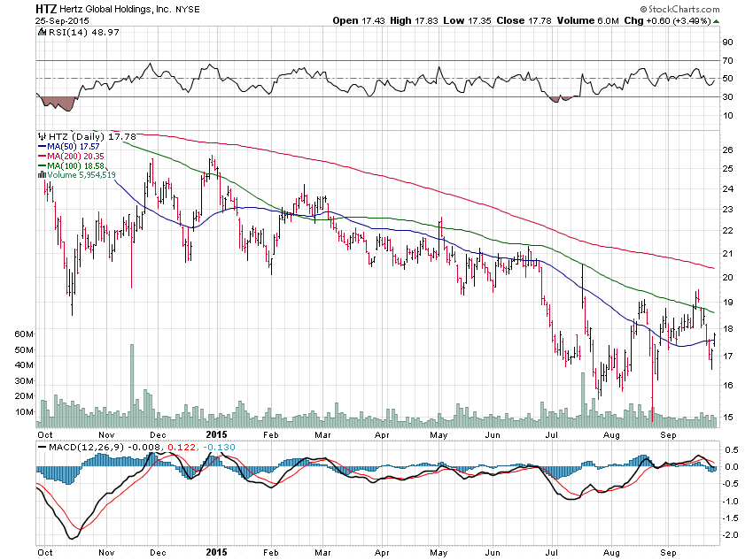Click the volume histogram icon beside Volume 5,954,519
Image resolution: width=753 pixels, height=560 pixels.
point(43,175)
